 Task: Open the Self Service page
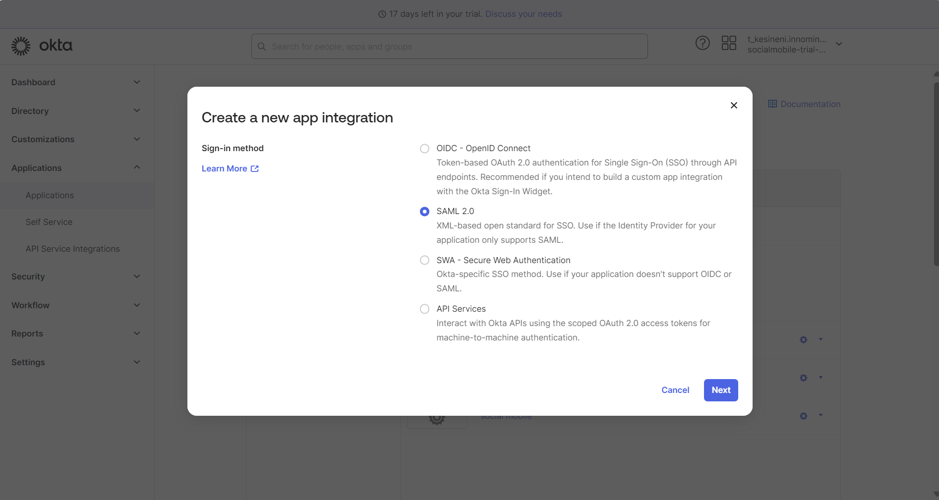pyautogui.click(x=49, y=222)
